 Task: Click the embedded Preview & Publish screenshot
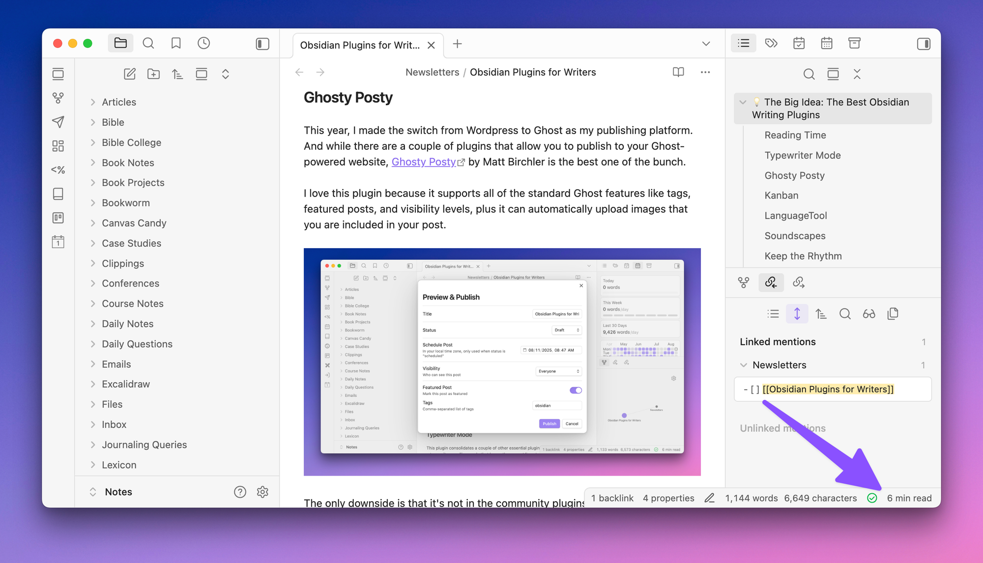click(502, 362)
